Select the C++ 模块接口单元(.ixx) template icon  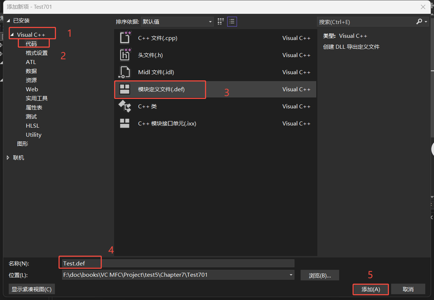(x=125, y=123)
